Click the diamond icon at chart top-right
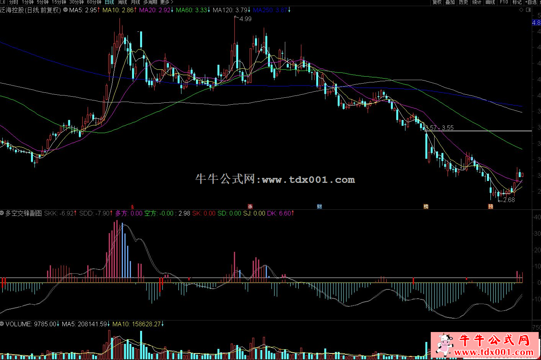The height and width of the screenshot is (360, 541). coord(521,10)
